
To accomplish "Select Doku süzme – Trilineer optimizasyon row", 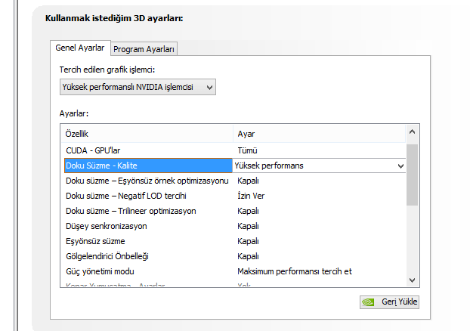I will coord(233,211).
